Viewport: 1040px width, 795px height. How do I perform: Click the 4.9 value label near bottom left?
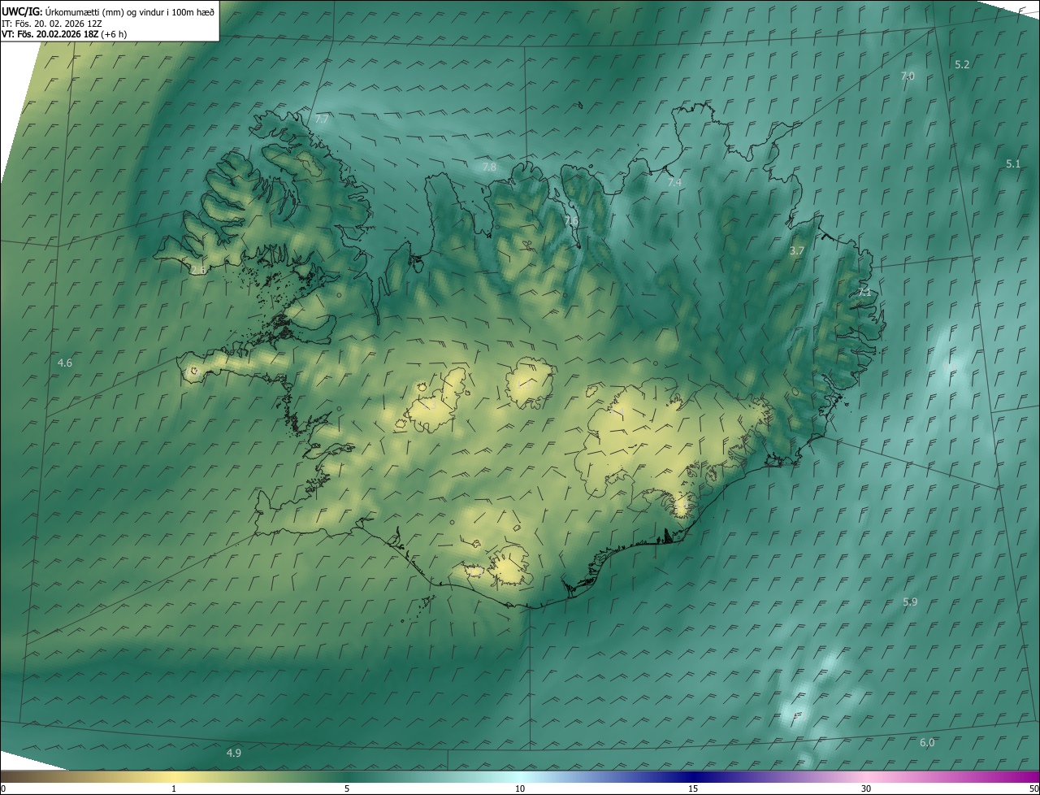click(234, 754)
